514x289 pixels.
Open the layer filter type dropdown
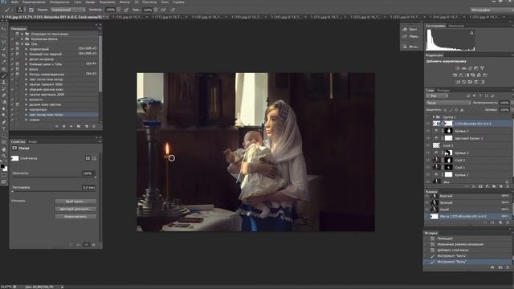(x=437, y=96)
